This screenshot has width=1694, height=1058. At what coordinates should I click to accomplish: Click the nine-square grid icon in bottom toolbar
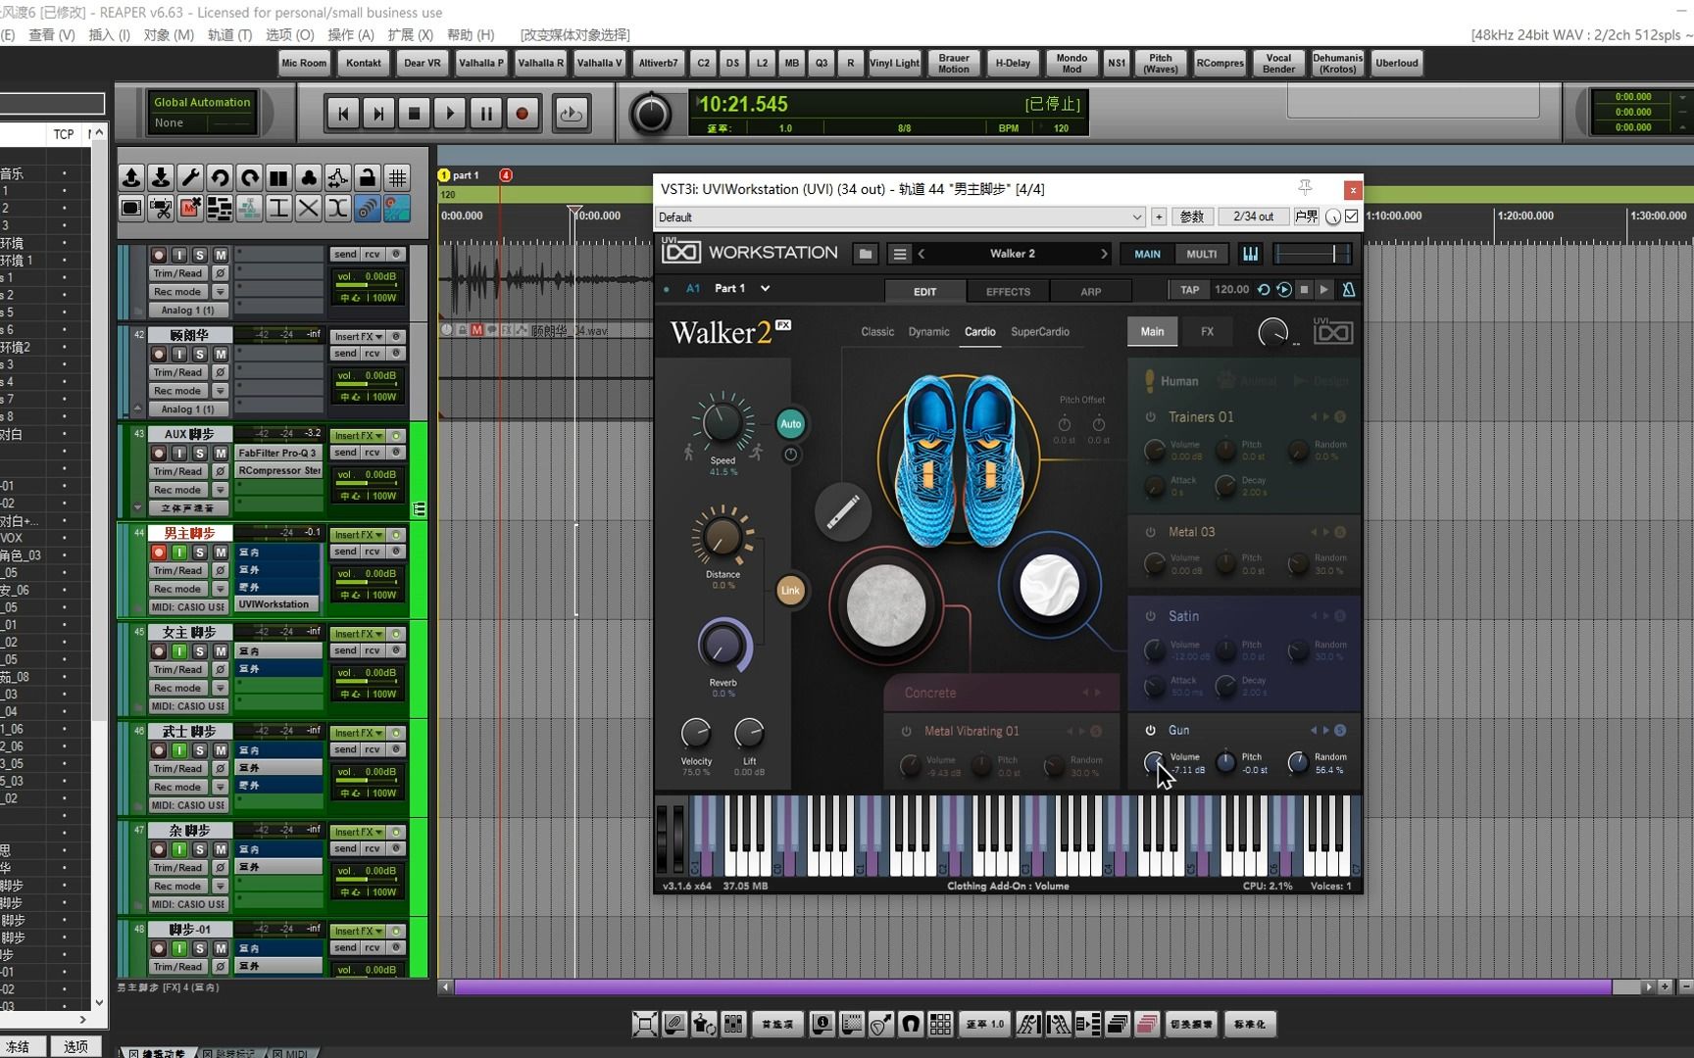pos(940,1025)
